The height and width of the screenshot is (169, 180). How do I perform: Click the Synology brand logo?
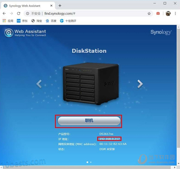[x=161, y=32]
